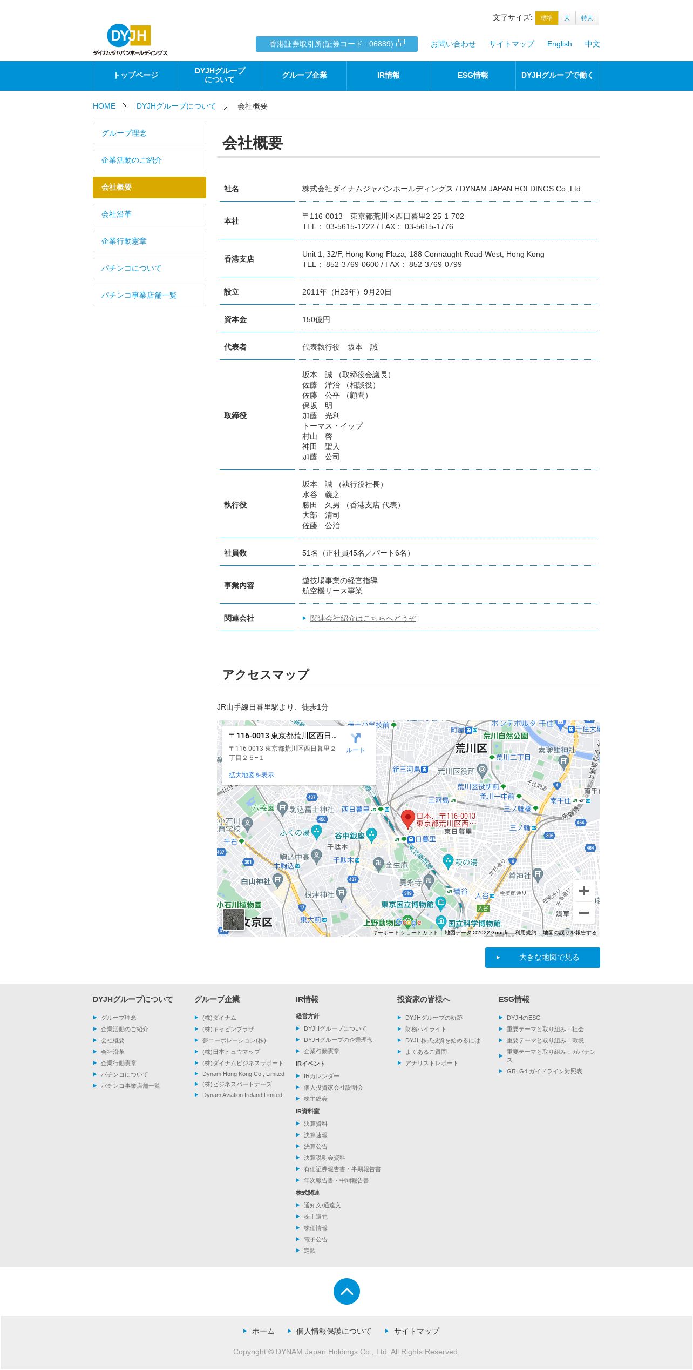Click the map route directions icon

(355, 738)
